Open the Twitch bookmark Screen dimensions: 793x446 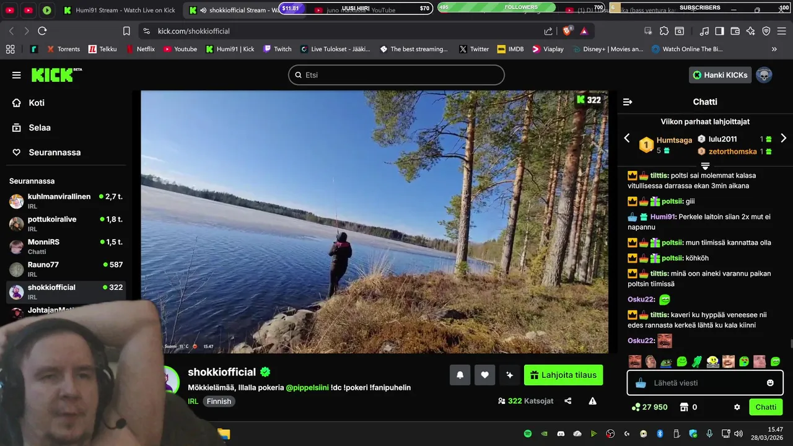coord(278,49)
